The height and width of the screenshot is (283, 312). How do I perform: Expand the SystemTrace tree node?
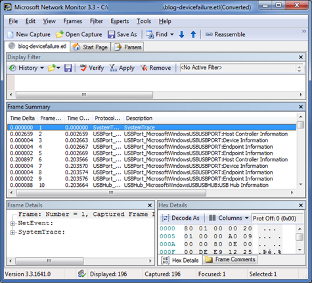12,232
